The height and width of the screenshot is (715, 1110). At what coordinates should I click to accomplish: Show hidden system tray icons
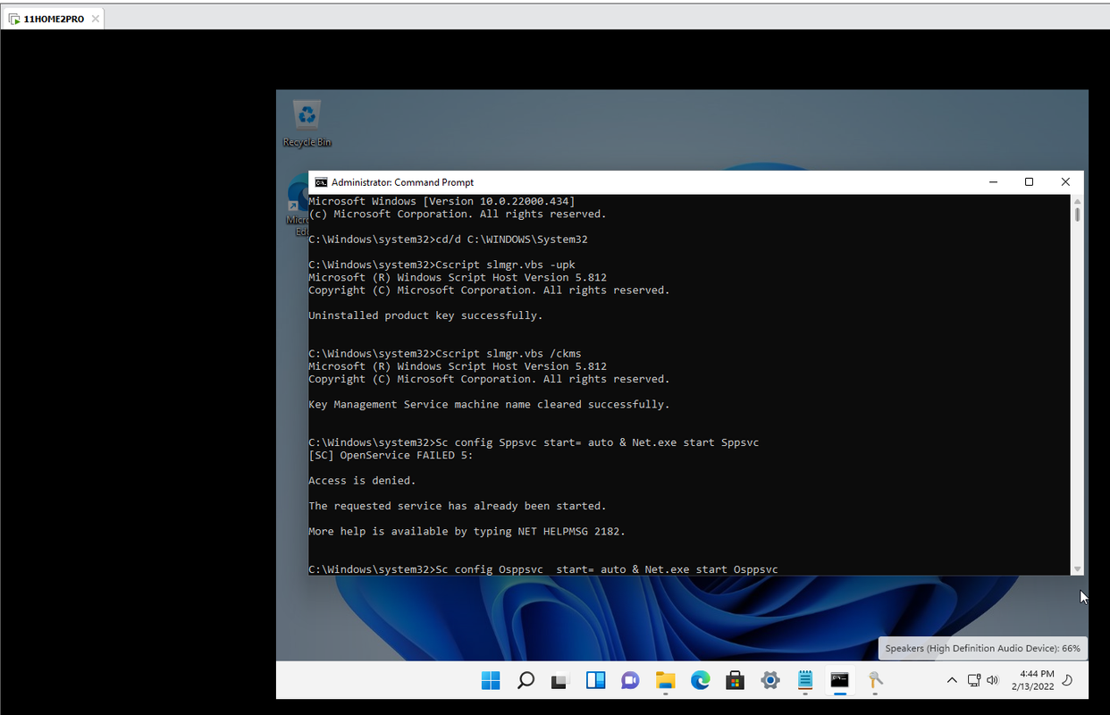pyautogui.click(x=952, y=681)
